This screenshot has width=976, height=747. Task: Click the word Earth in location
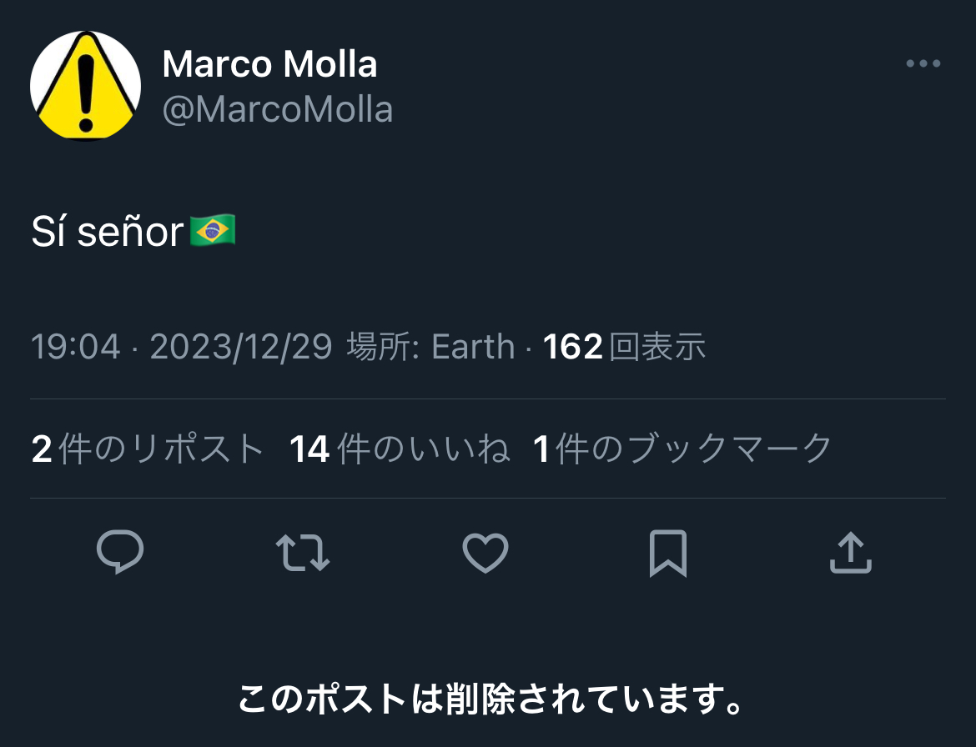(473, 346)
